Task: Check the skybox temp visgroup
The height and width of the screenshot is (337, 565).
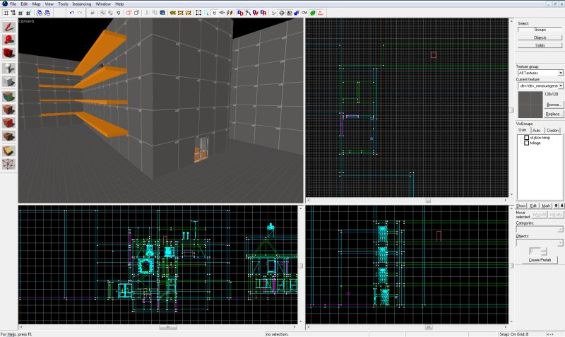Action: pos(526,137)
